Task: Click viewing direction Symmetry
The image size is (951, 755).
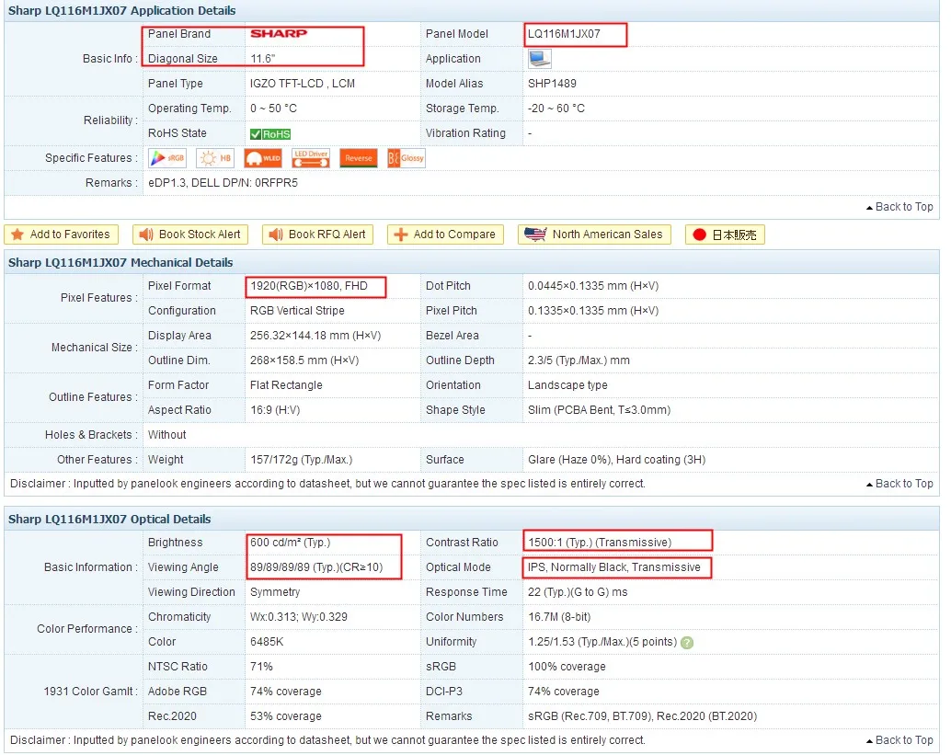Action: [x=275, y=592]
